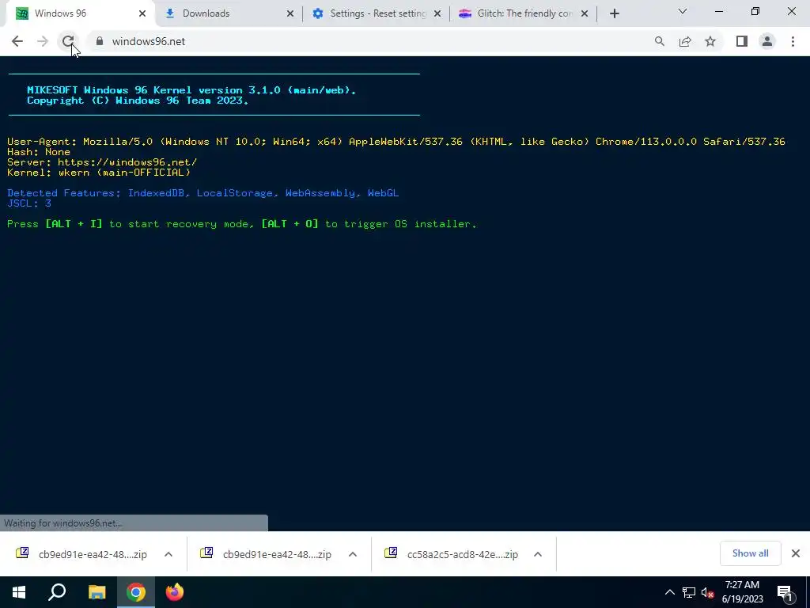
Task: Open the tab search dropdown
Action: click(683, 11)
